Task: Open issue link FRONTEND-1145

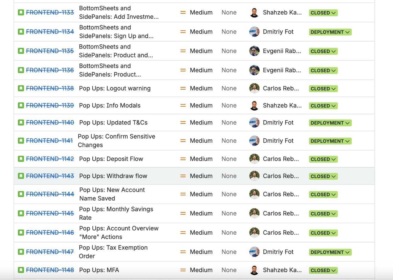Action: tap(50, 213)
